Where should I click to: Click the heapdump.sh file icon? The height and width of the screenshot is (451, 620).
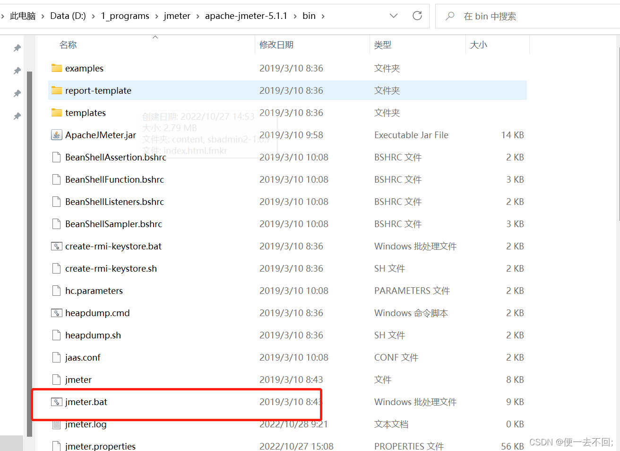point(57,335)
